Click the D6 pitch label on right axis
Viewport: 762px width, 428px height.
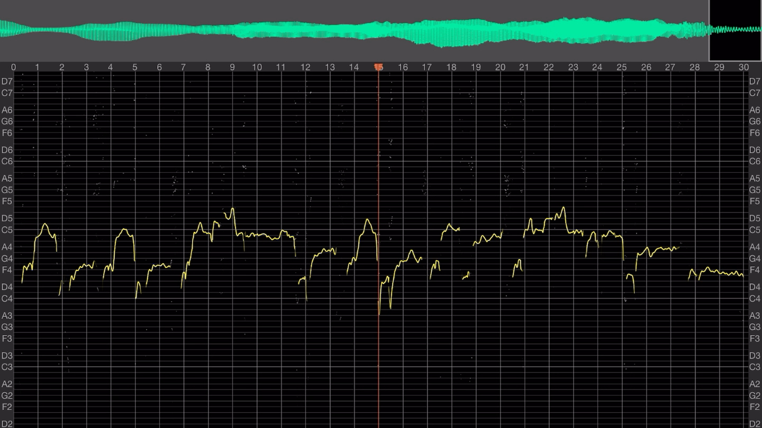tap(755, 150)
